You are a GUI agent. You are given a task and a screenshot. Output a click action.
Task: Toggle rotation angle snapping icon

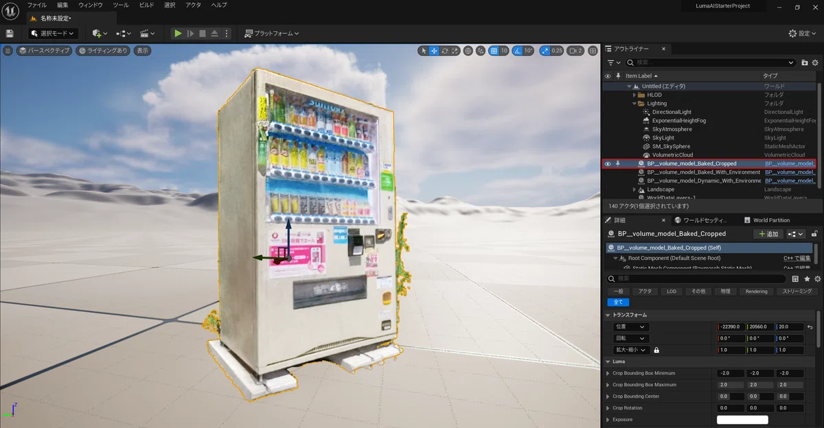(x=517, y=51)
